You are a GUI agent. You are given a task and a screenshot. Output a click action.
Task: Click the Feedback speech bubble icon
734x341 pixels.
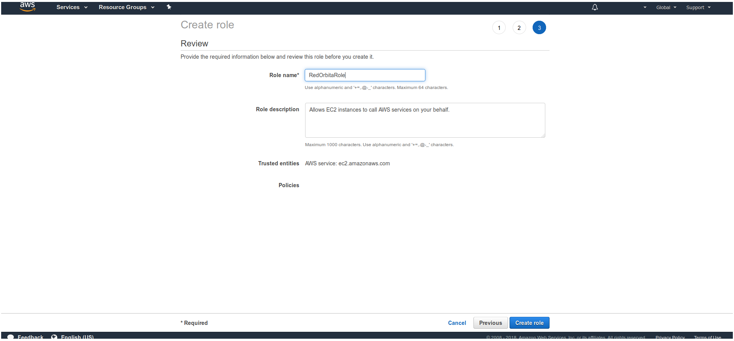[11, 337]
